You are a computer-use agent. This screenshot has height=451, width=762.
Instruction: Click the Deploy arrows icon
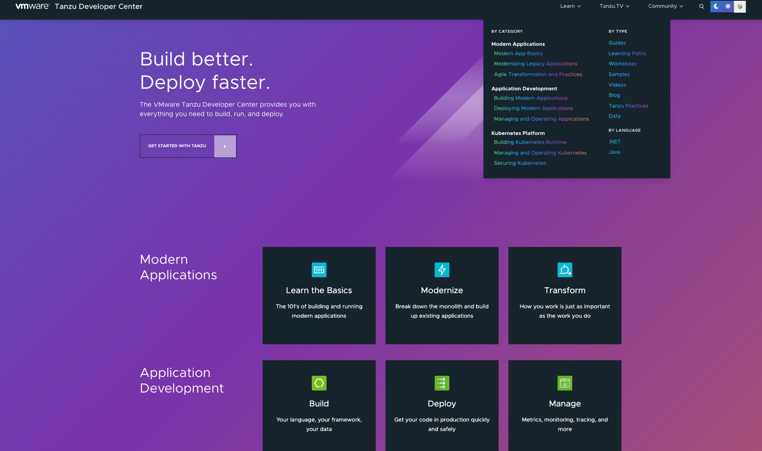coord(442,383)
